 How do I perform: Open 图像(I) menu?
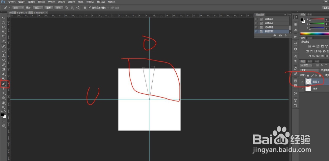tap(32, 2)
